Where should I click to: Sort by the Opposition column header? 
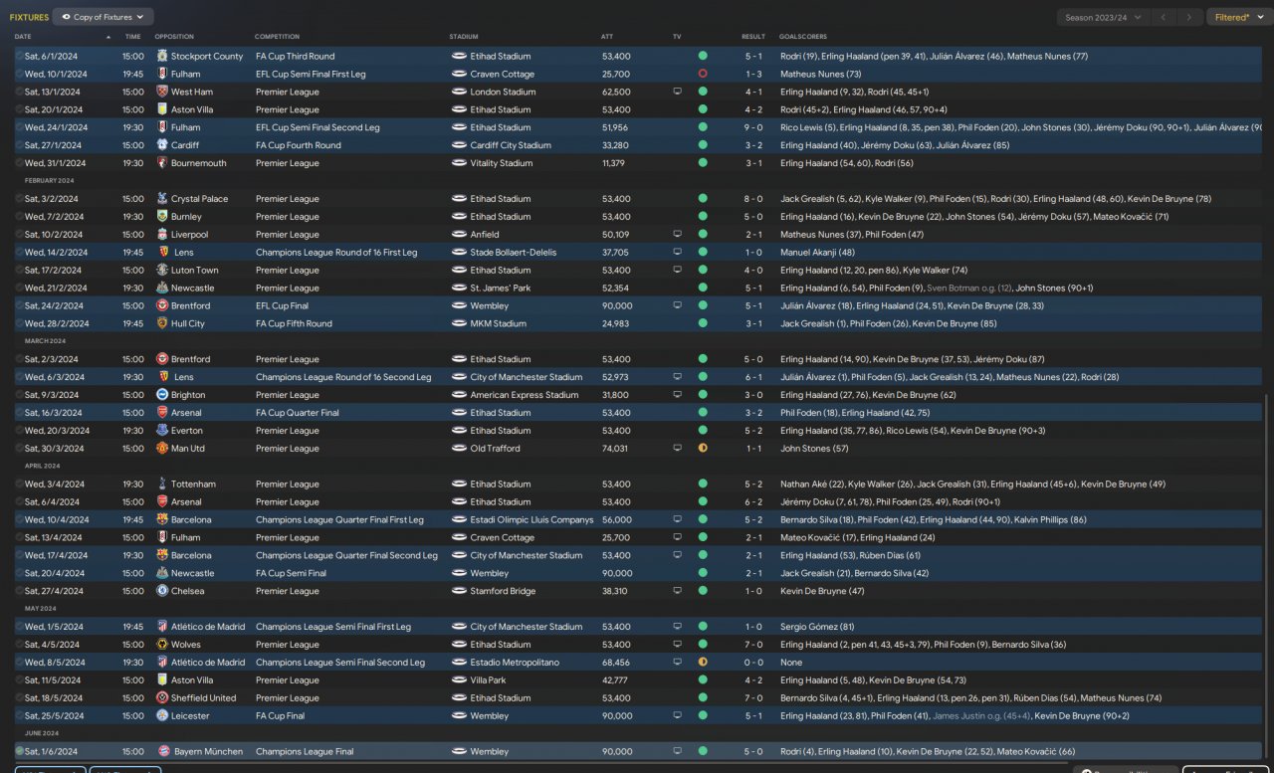174,37
